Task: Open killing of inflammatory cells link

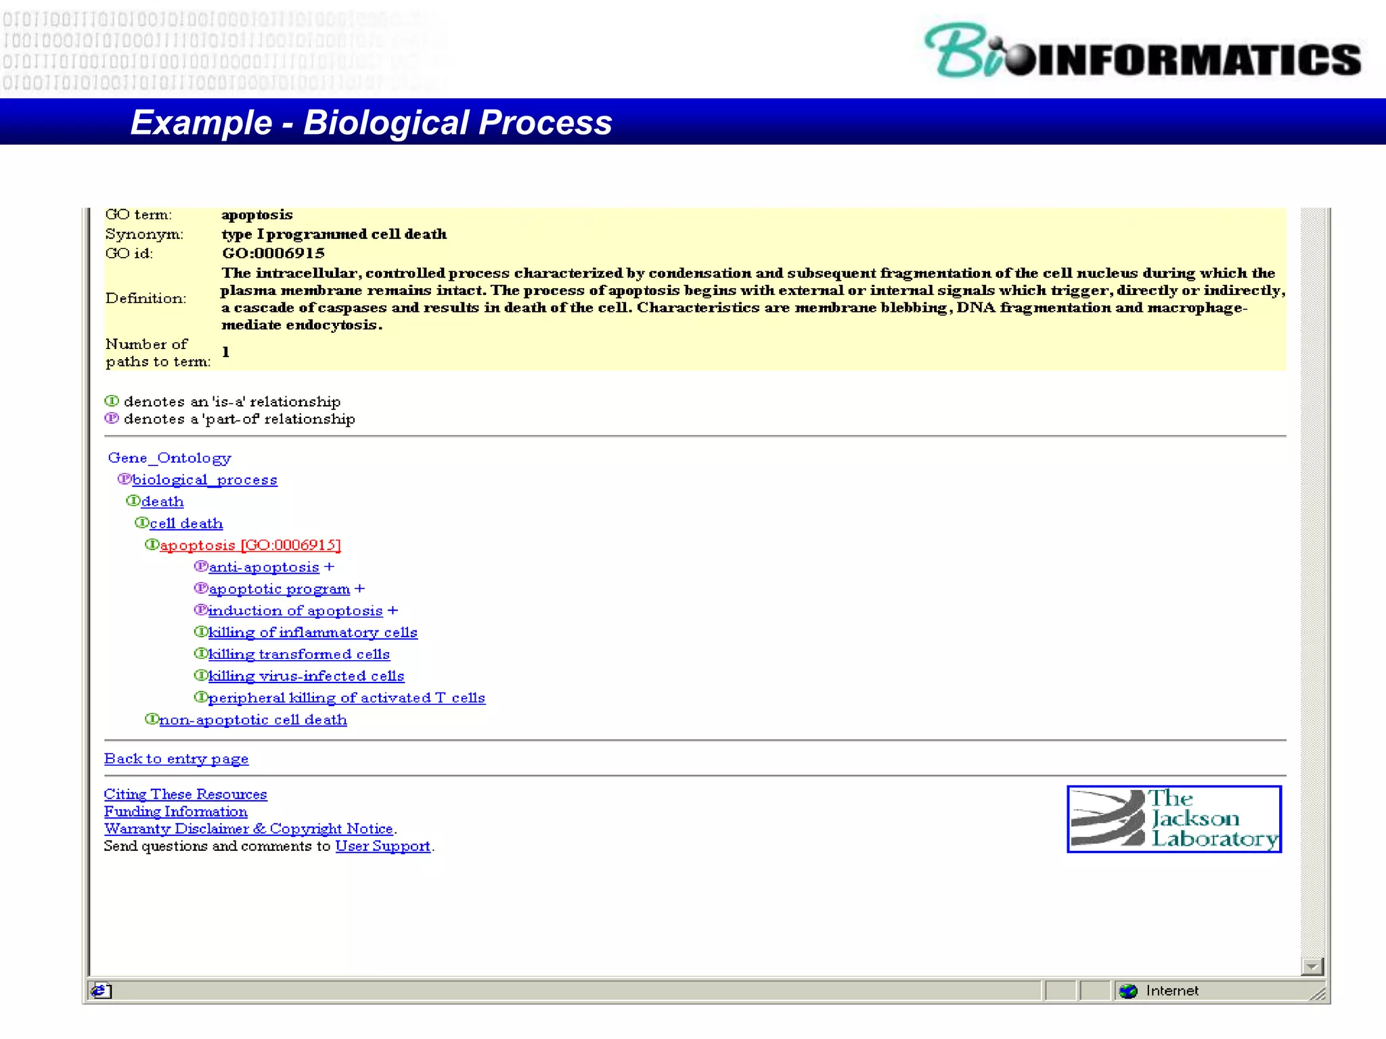Action: pos(313,632)
